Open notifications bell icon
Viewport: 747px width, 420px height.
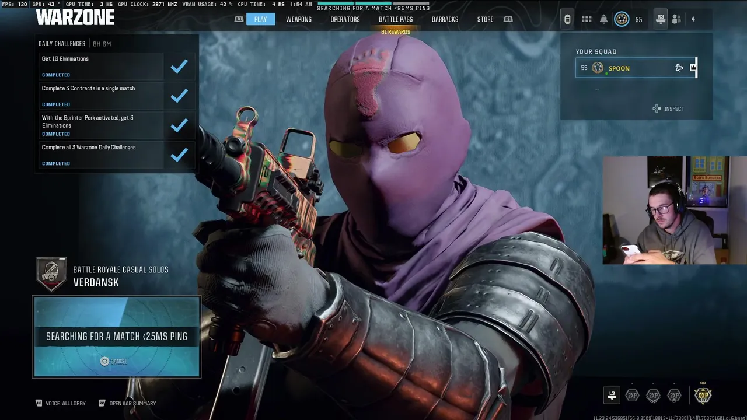tap(604, 19)
